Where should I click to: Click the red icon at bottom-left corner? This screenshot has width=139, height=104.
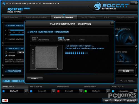[x=5, y=100]
